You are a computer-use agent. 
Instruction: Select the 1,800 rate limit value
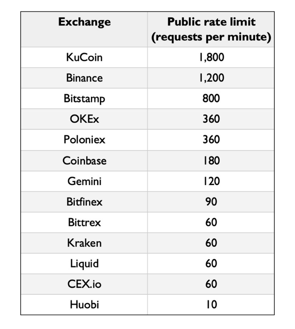coord(211,58)
